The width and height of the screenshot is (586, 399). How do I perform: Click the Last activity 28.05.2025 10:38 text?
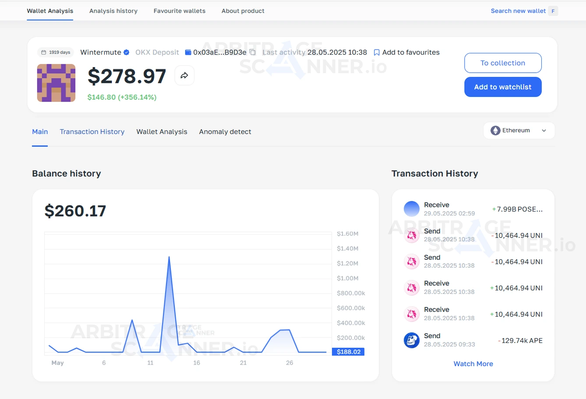314,52
